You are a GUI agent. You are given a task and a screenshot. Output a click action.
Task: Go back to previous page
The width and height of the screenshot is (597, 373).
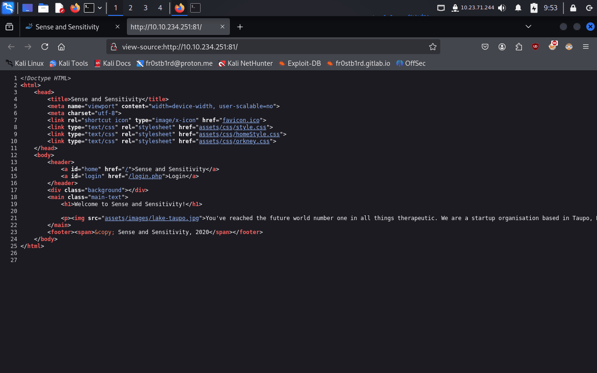(11, 47)
